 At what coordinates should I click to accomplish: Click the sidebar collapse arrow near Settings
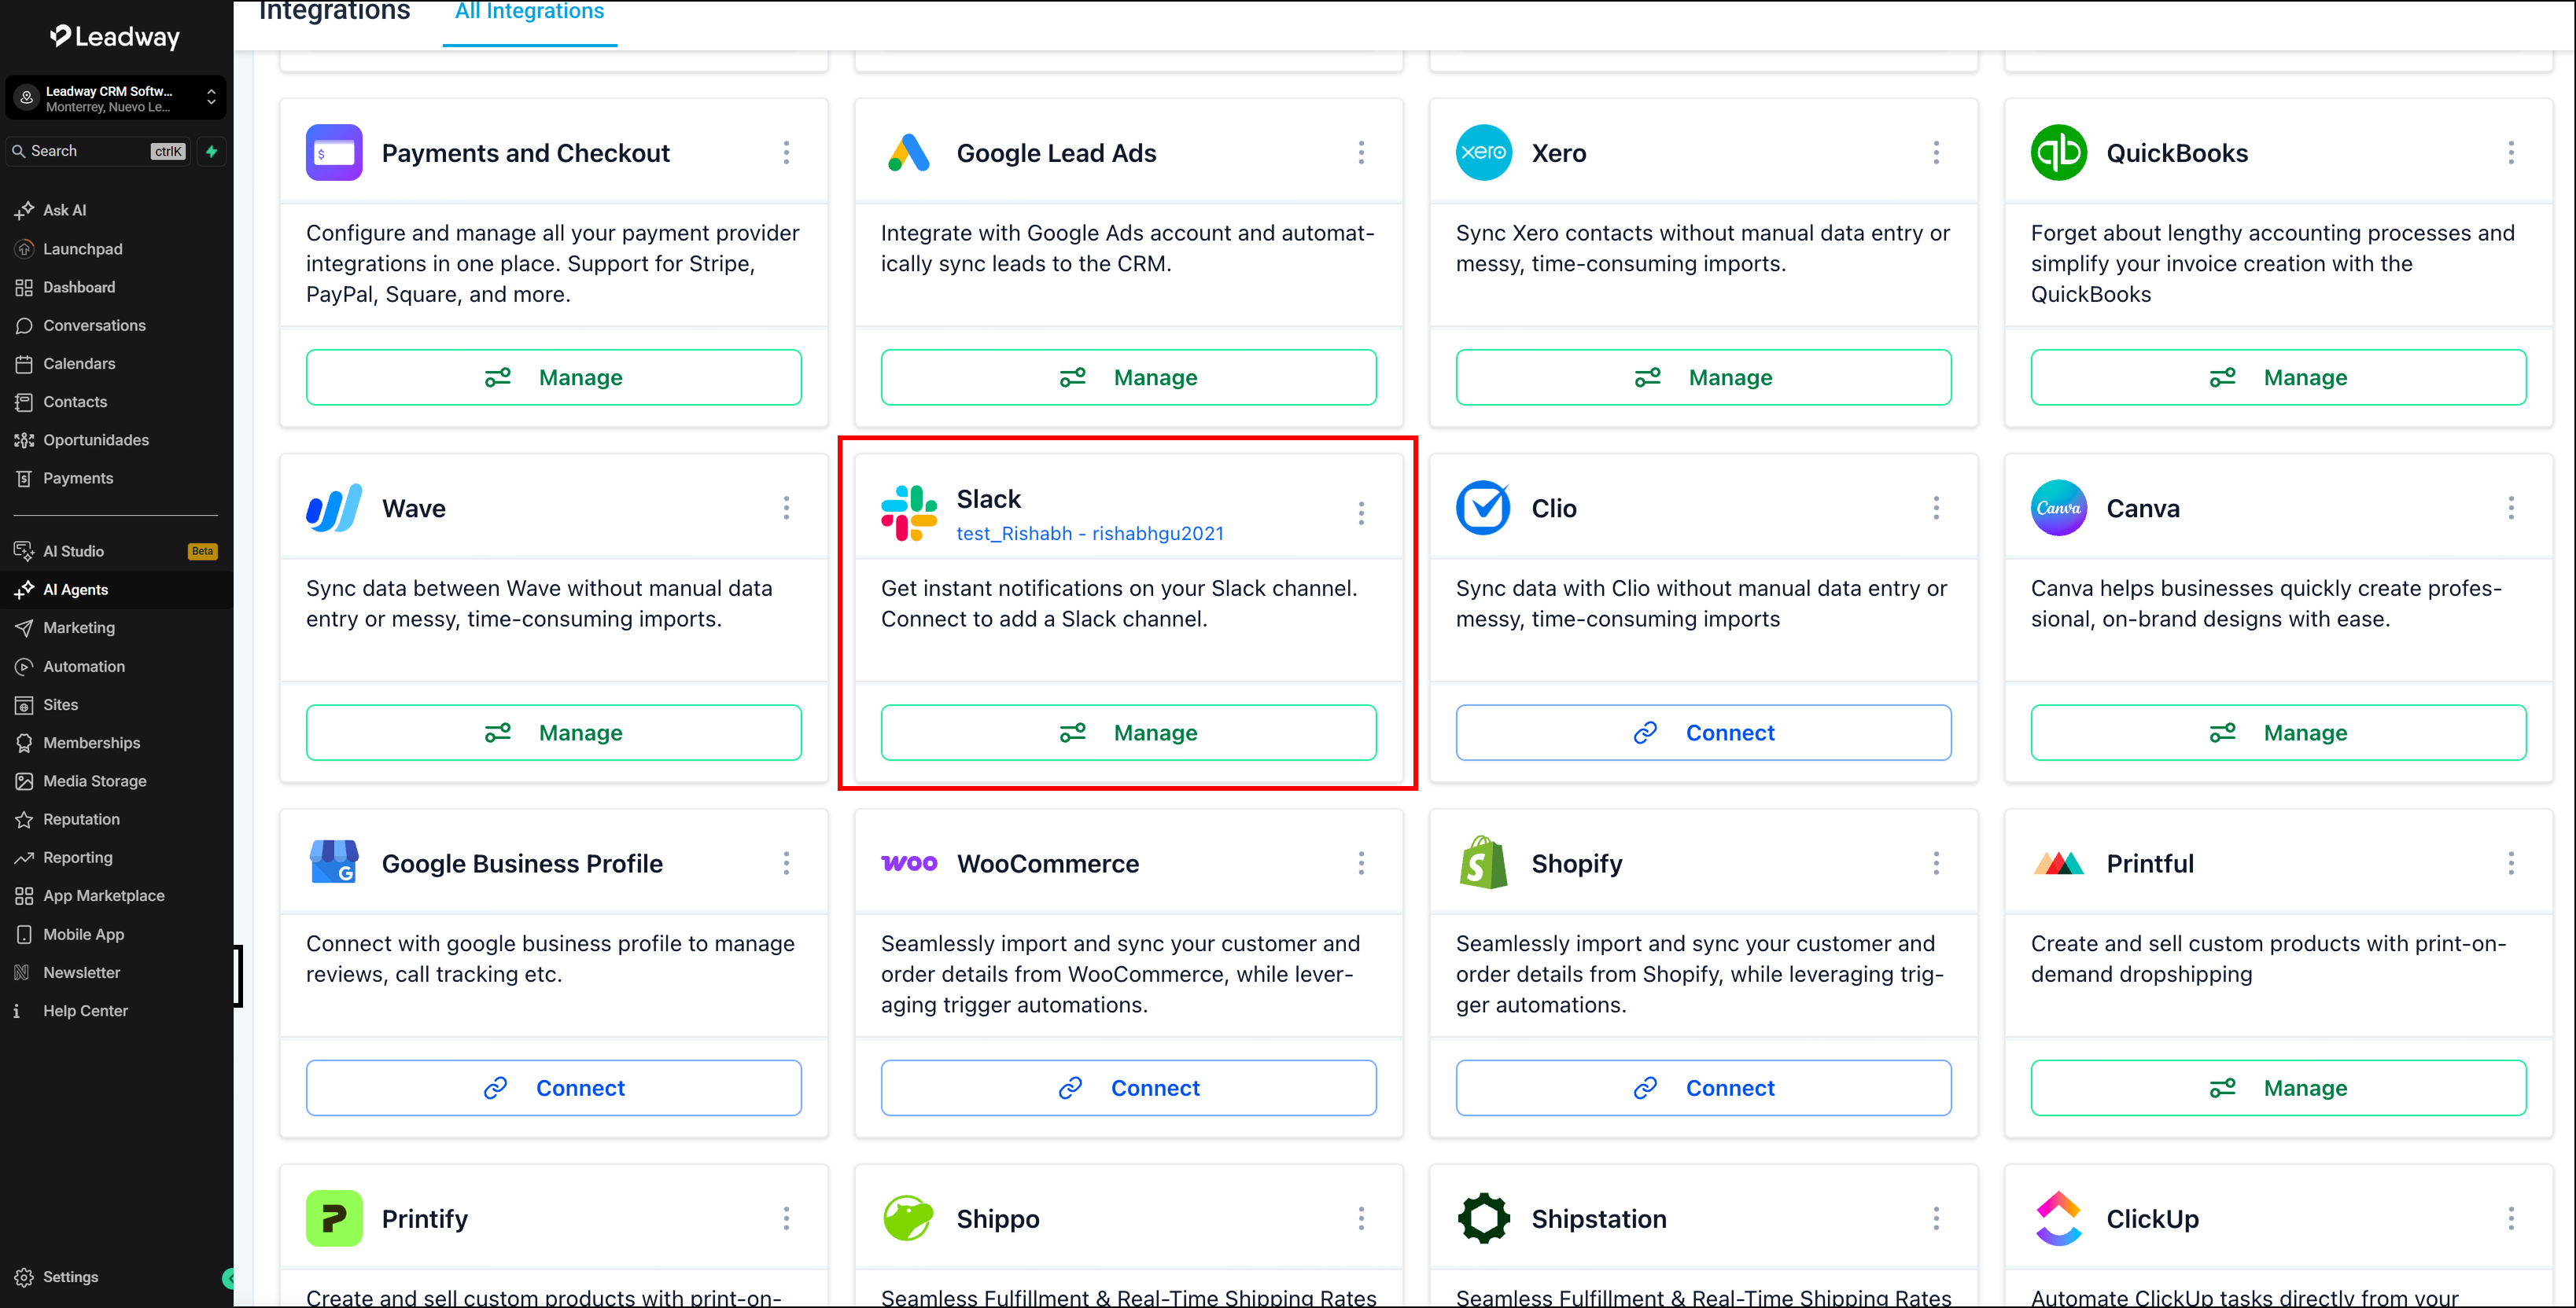[228, 1277]
